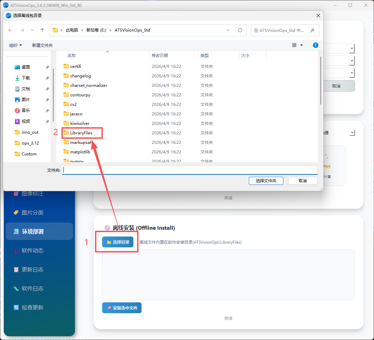Expand the second combo box in main window

tap(352, 61)
